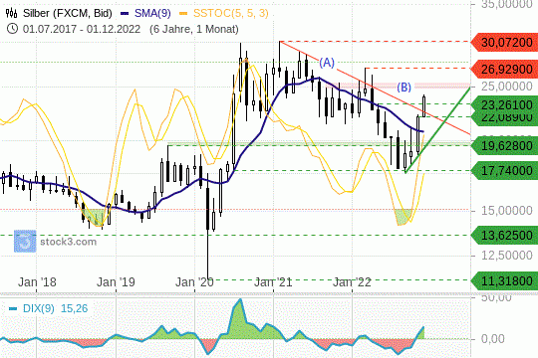The height and width of the screenshot is (358, 538).
Task: Click the clock icon beside date range
Action: tap(12, 29)
